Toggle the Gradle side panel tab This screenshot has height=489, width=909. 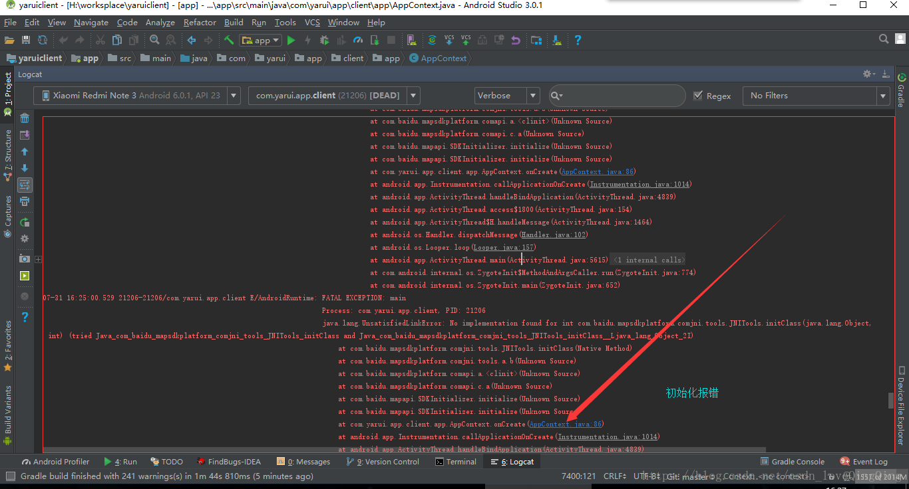902,91
